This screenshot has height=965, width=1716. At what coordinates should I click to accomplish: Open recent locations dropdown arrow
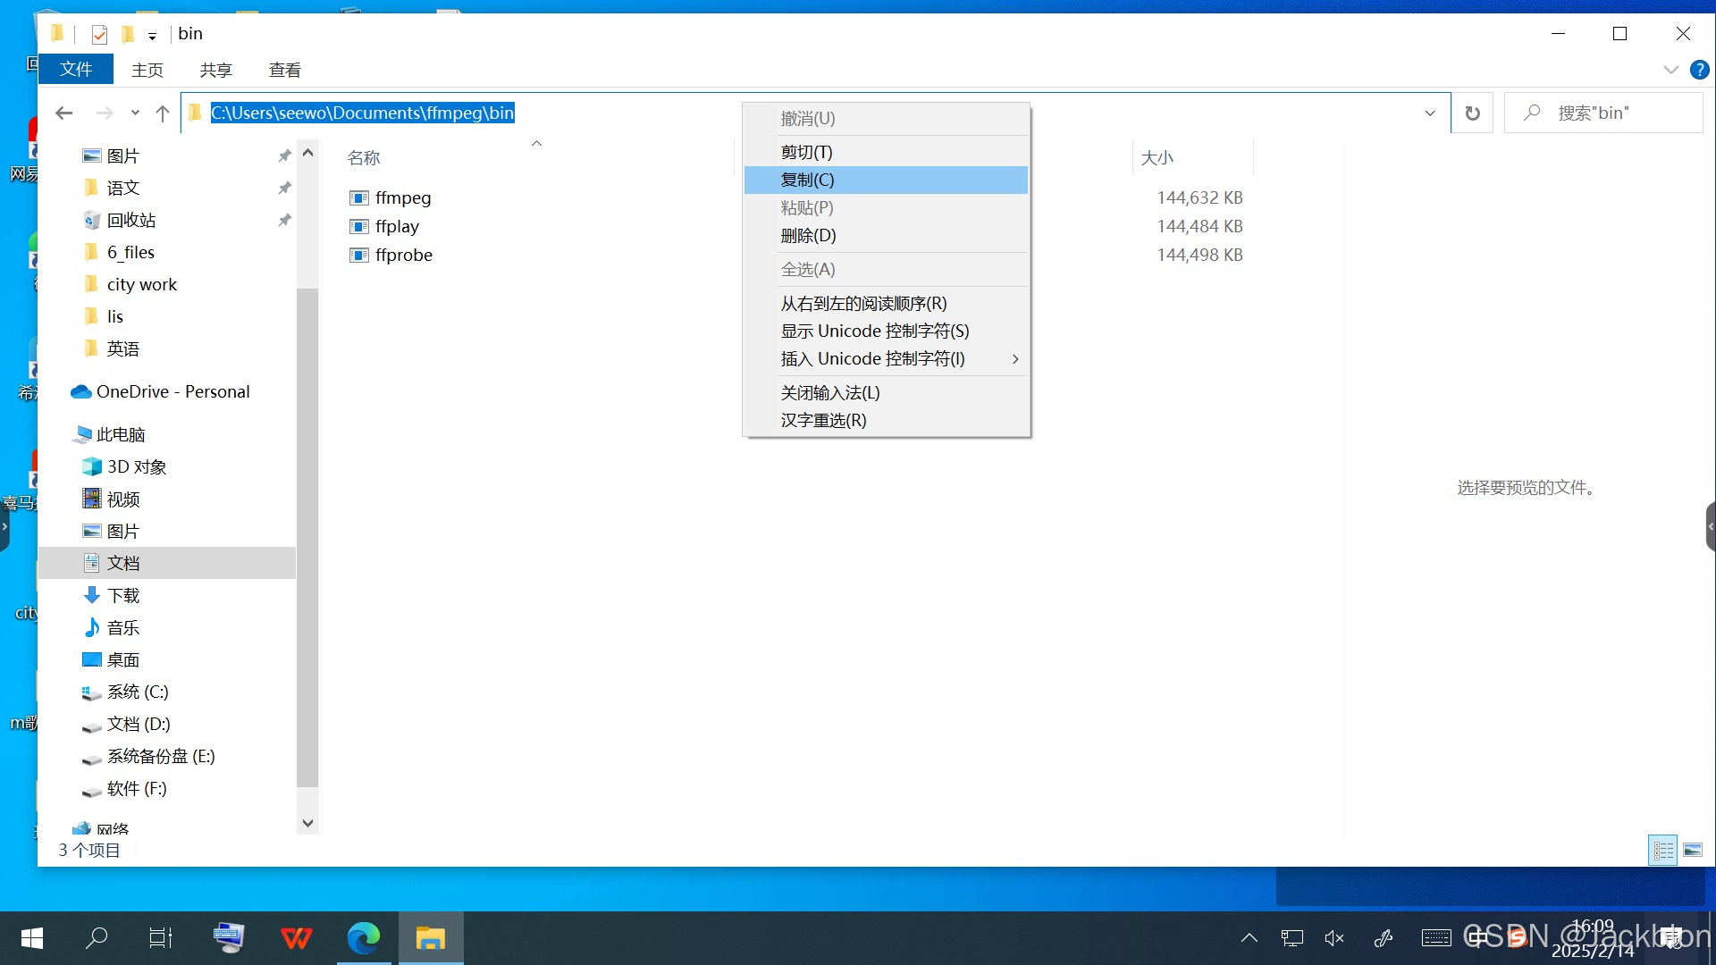click(135, 113)
